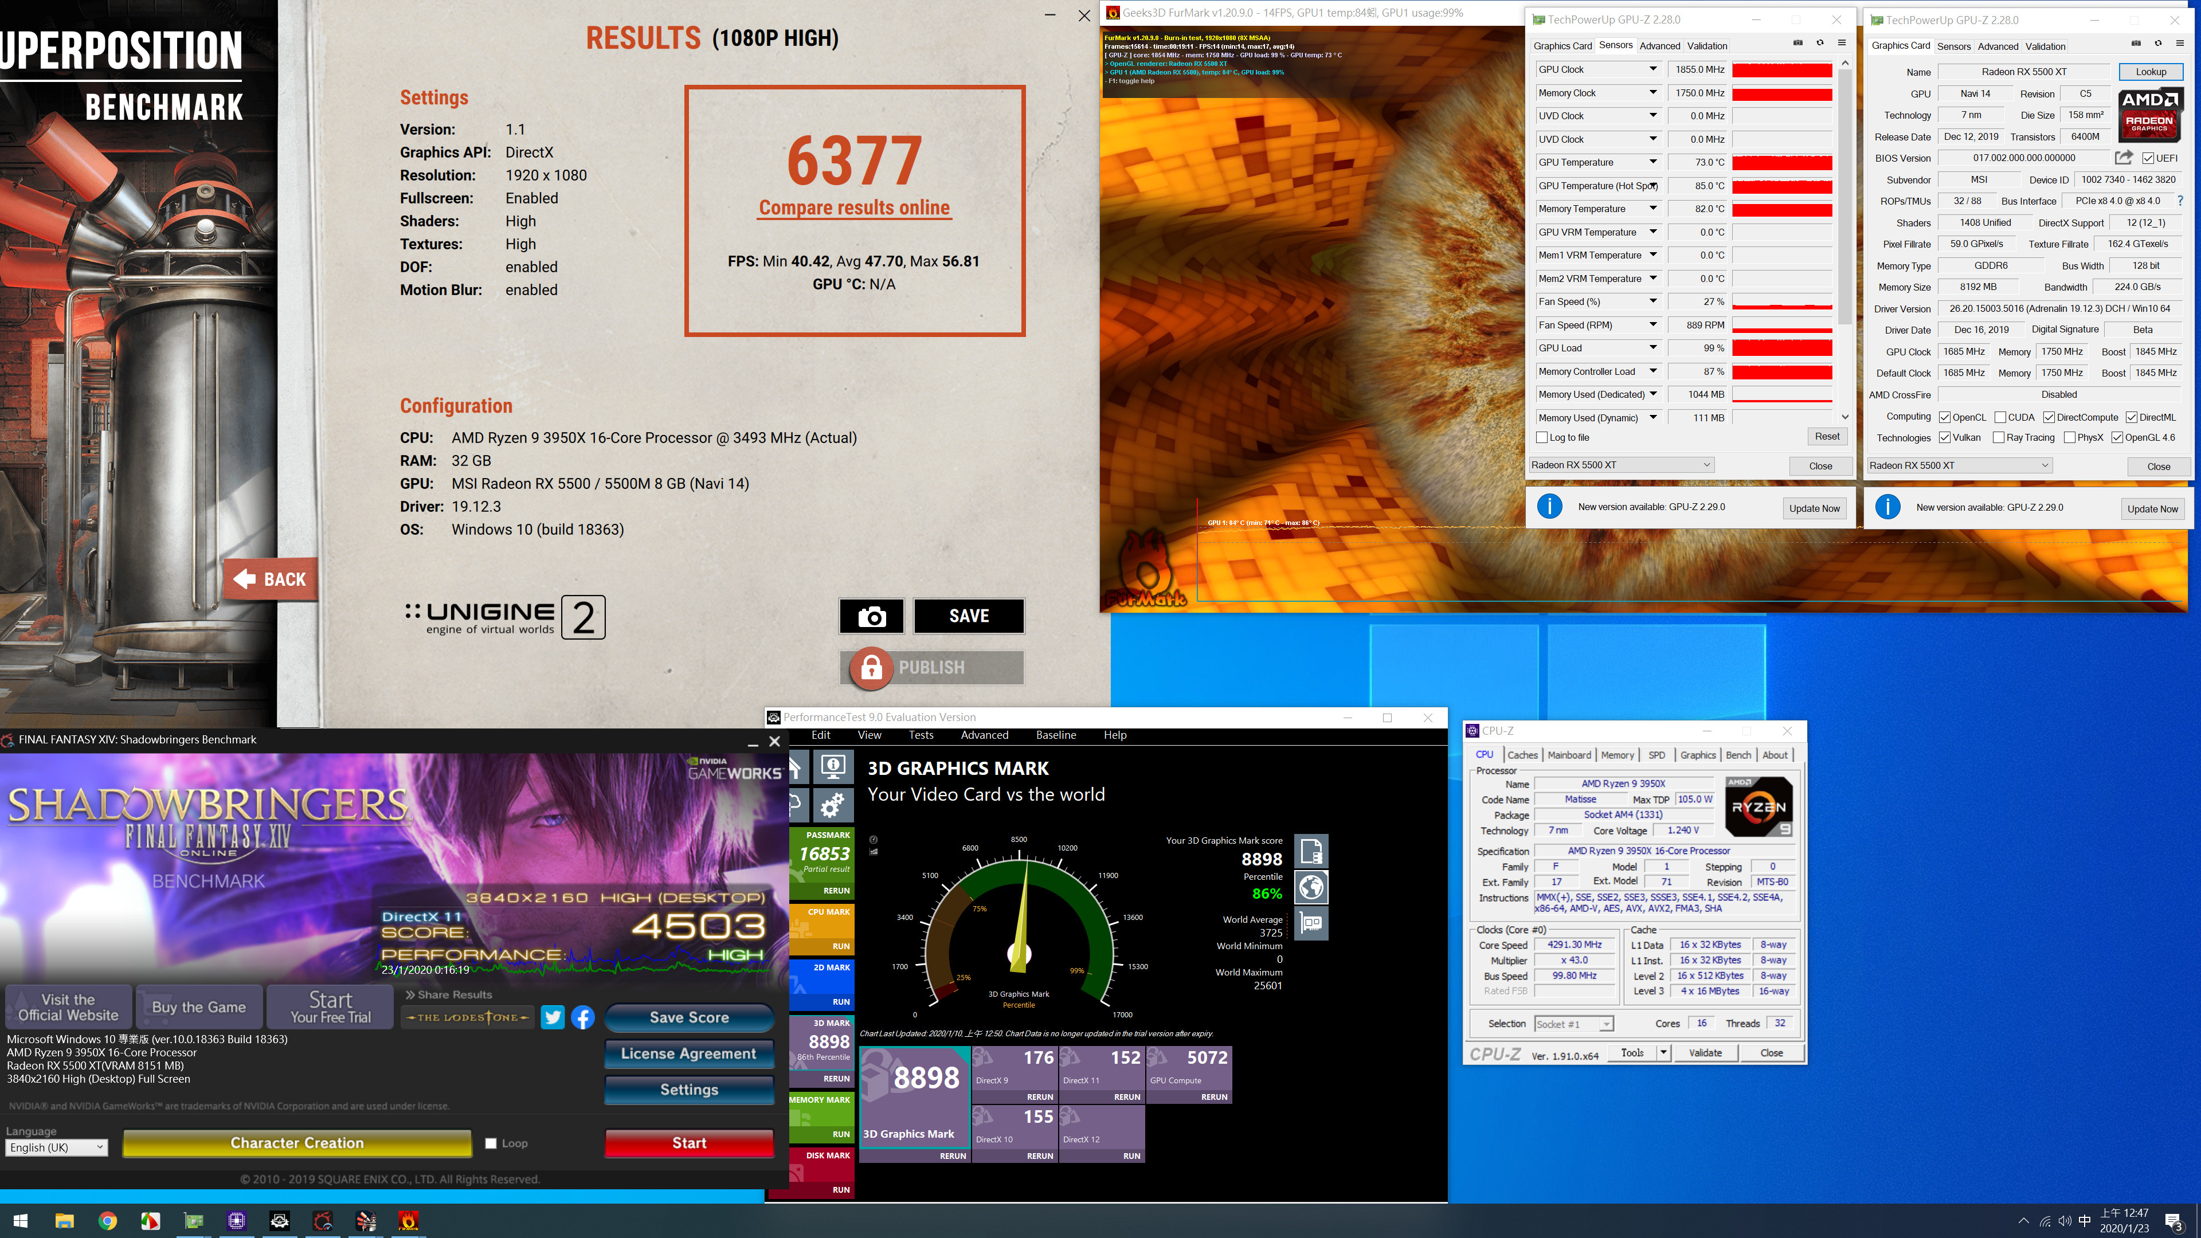
Task: Click the globe world comparison icon
Action: click(x=1311, y=887)
